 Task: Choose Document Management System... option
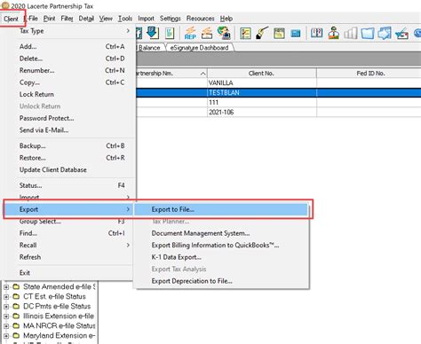[x=221, y=233]
